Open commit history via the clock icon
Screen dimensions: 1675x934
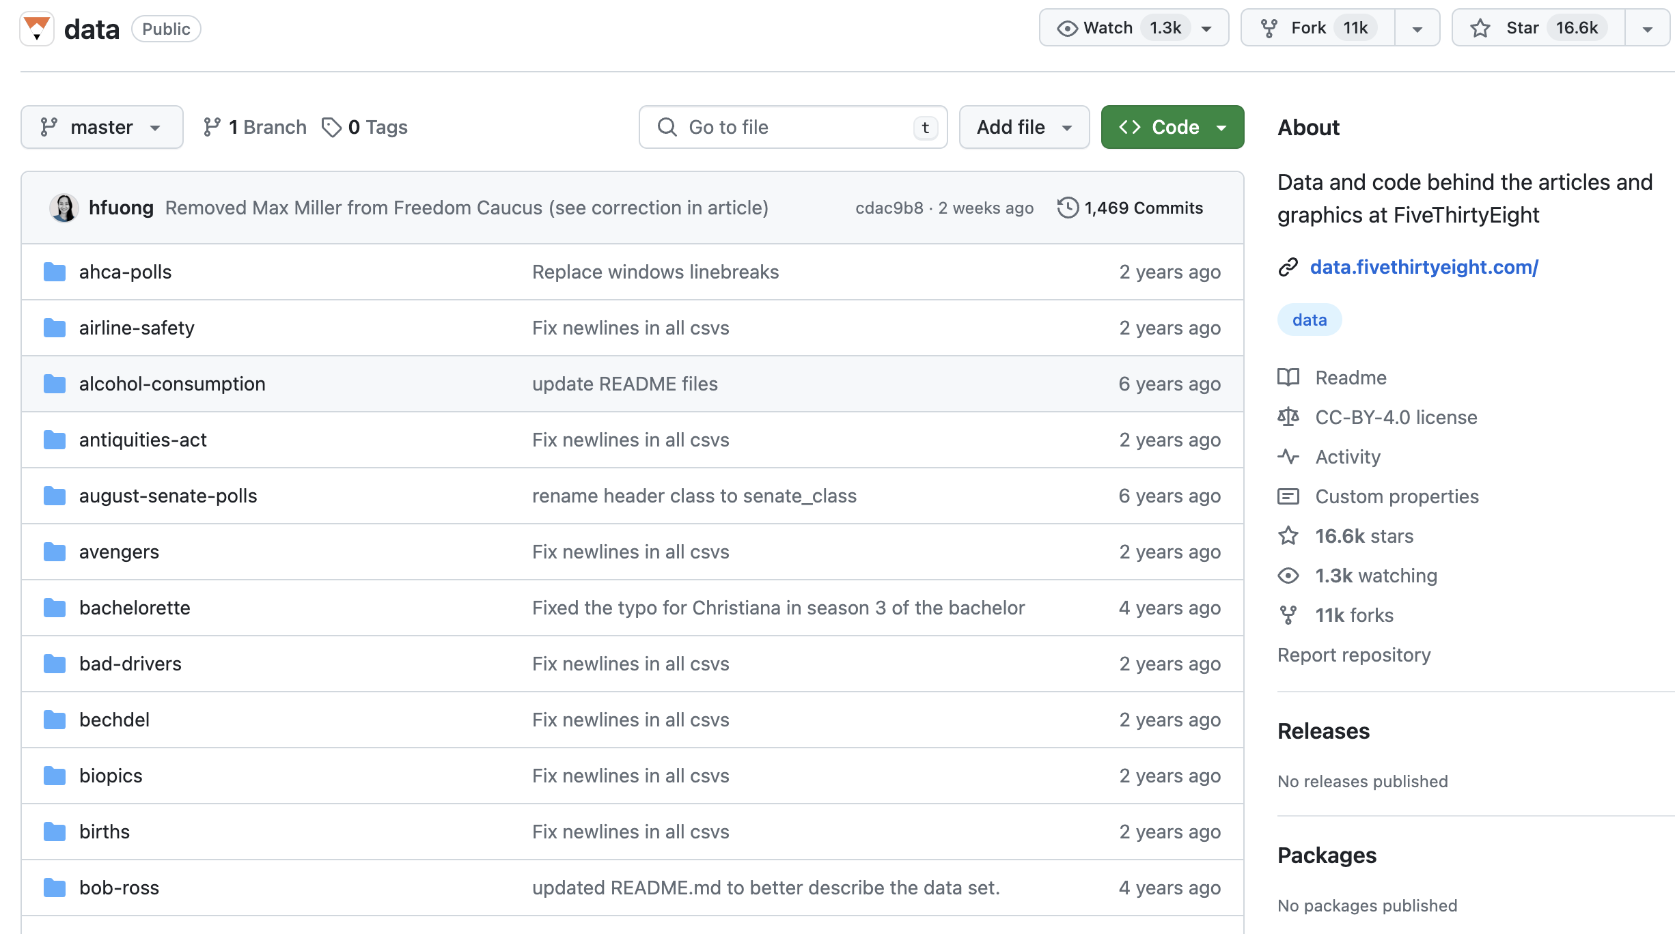pyautogui.click(x=1067, y=208)
